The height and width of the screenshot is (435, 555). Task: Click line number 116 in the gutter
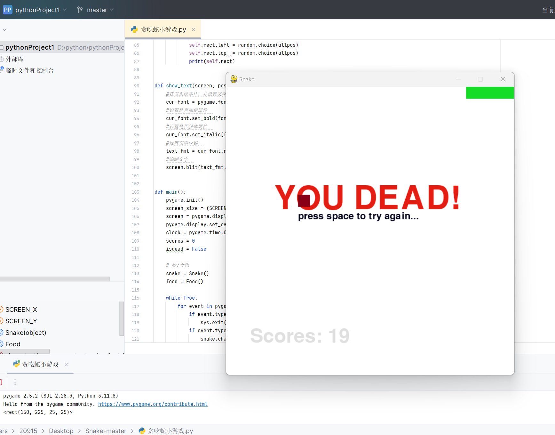pyautogui.click(x=135, y=298)
